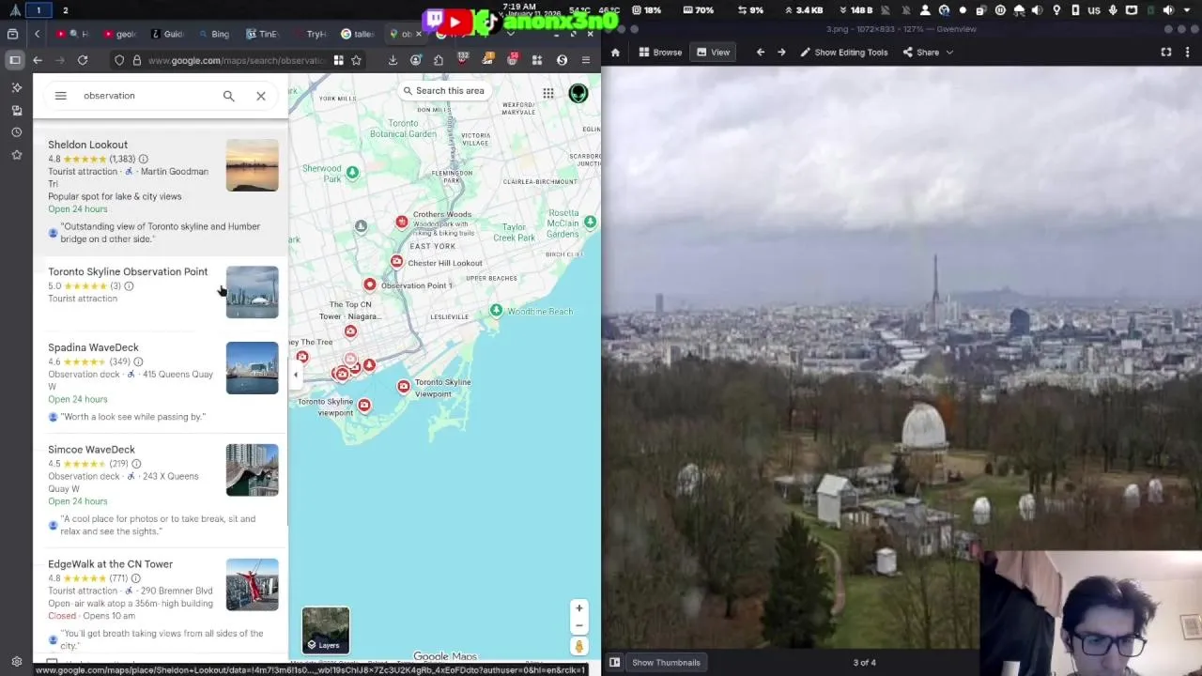This screenshot has height=676, width=1202.
Task: Go to previous image in Gwenview
Action: pyautogui.click(x=761, y=53)
